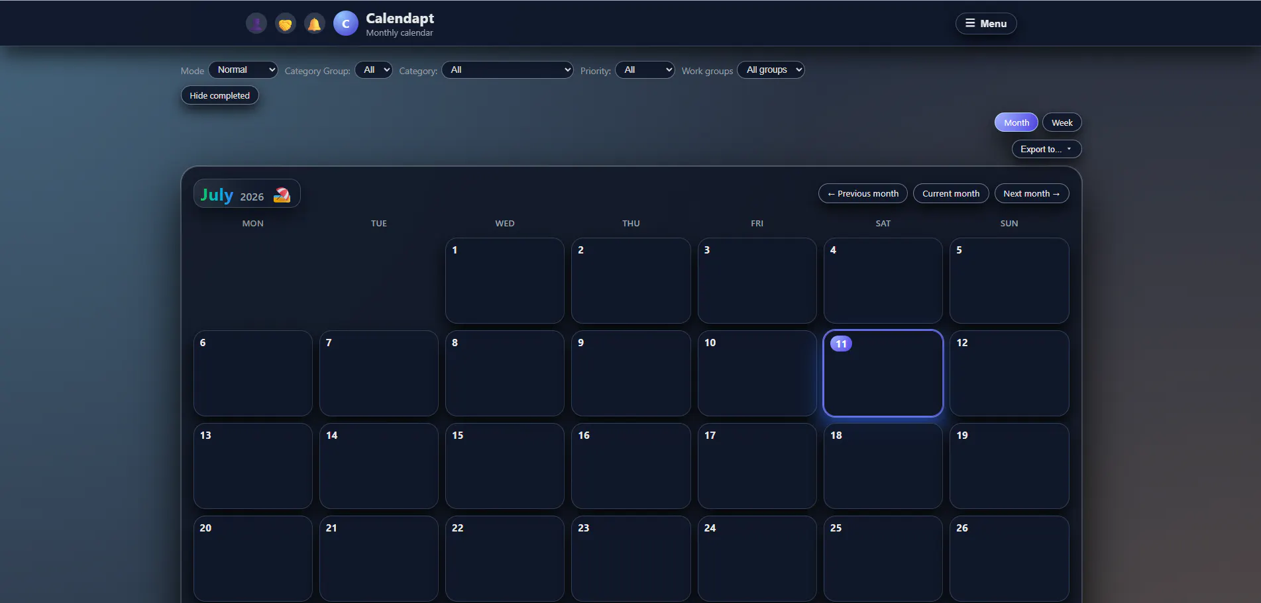Select highlighted July 11 day cell
1261x603 pixels.
[883, 373]
